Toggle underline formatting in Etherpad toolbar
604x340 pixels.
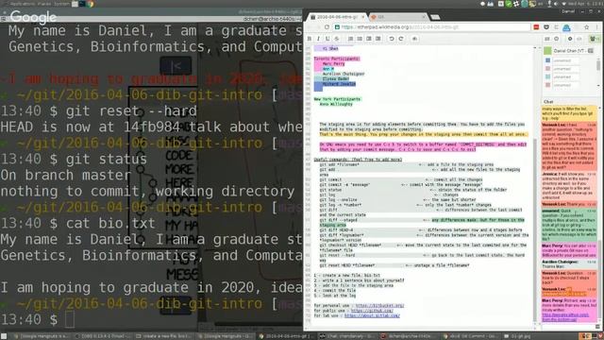327,39
